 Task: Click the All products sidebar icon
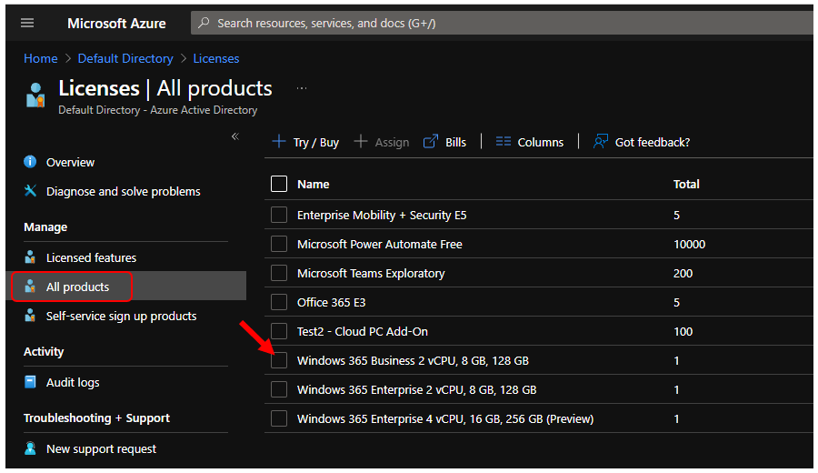click(x=30, y=287)
